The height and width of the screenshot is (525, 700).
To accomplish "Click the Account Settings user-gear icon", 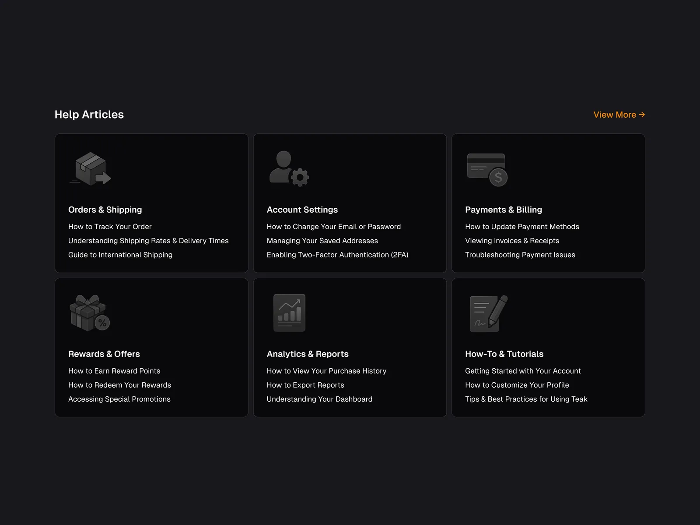I will [x=289, y=169].
